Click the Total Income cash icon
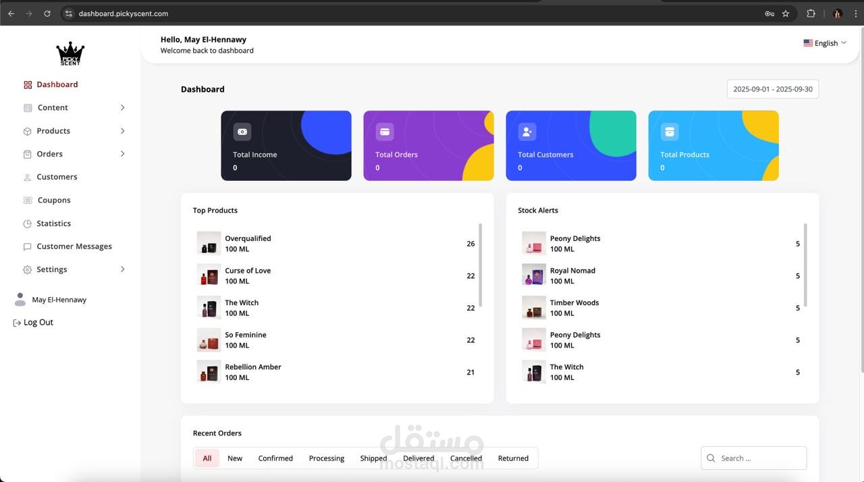 pyautogui.click(x=242, y=132)
